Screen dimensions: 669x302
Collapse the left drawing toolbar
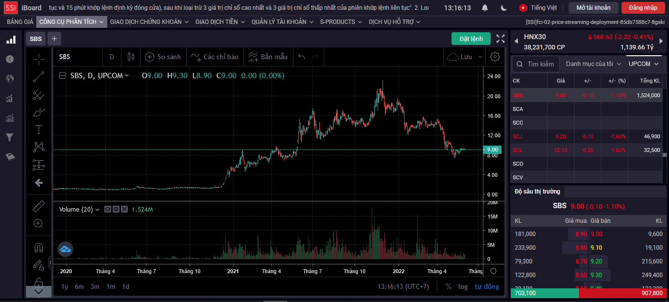(x=50, y=262)
